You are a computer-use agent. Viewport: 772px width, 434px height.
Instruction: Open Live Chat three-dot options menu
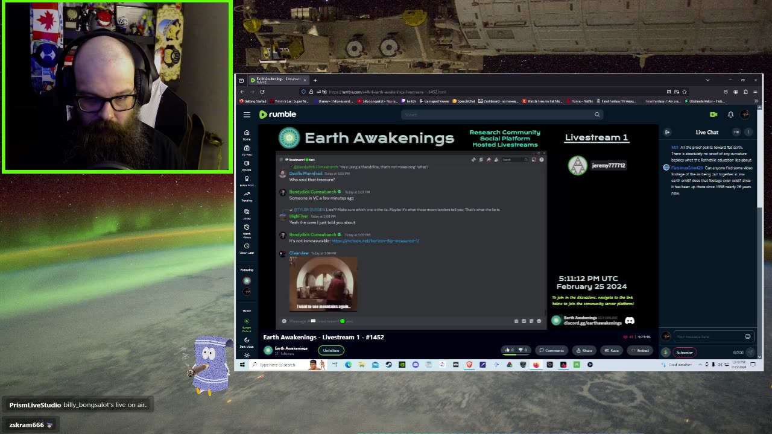748,132
